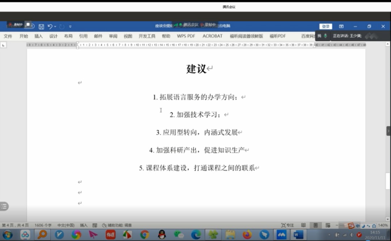Click the 登录 sign-in button
This screenshot has height=241, width=391.
325,26
